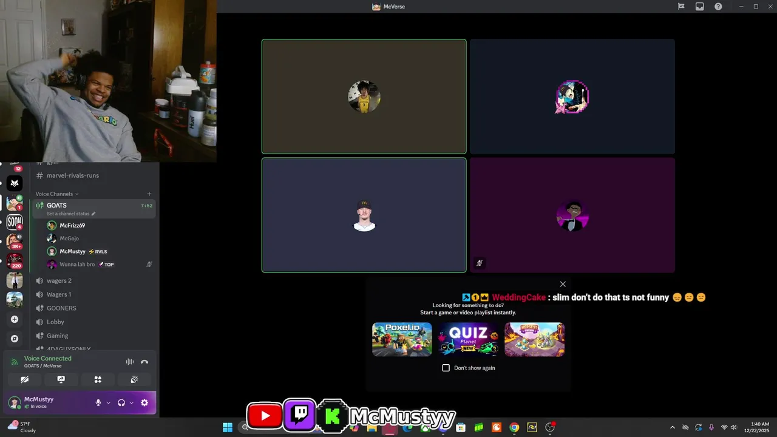This screenshot has height=437, width=777.
Task: Focus the pixel-art avatar call tile
Action: 572,97
